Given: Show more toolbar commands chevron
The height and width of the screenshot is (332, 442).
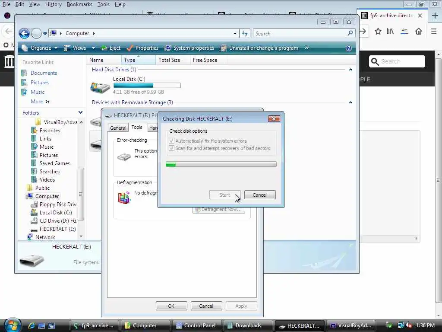Looking at the screenshot, I should click(307, 48).
